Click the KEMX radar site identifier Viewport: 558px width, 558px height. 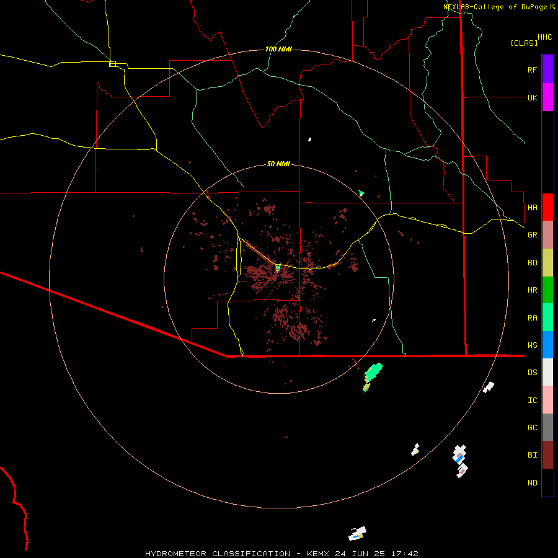point(319,554)
